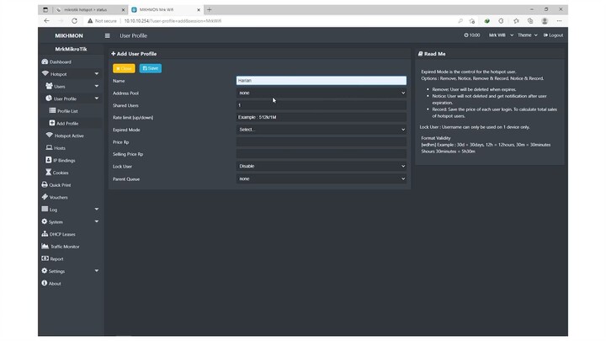Collapse the User Profile submenu arrow
606x341 pixels.
[x=97, y=99]
